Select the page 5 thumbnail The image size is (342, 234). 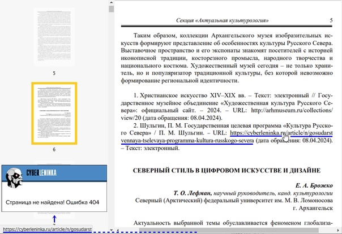click(x=54, y=37)
